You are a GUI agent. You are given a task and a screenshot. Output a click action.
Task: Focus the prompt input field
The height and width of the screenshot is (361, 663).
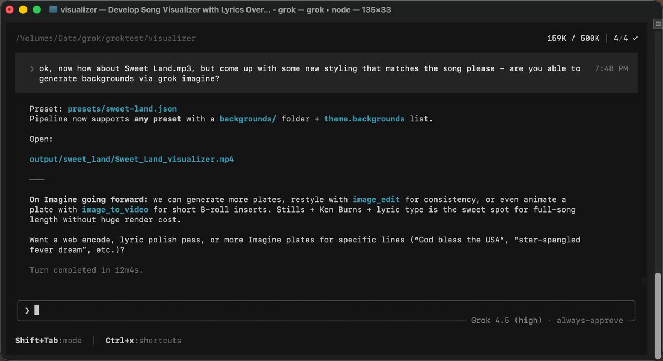327,310
